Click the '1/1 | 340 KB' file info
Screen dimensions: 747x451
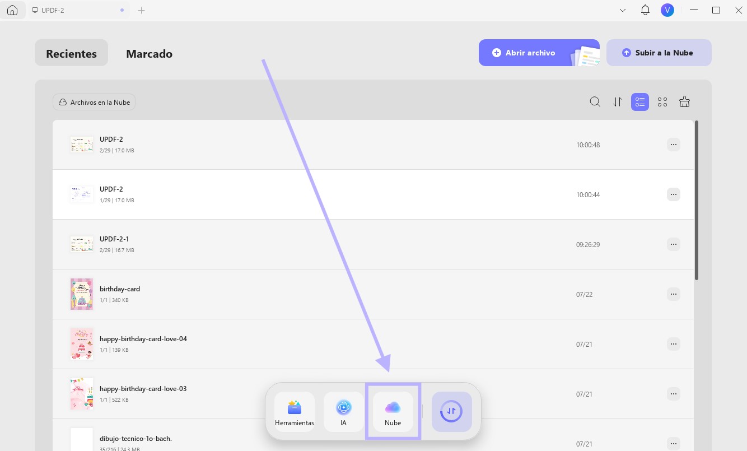click(114, 300)
